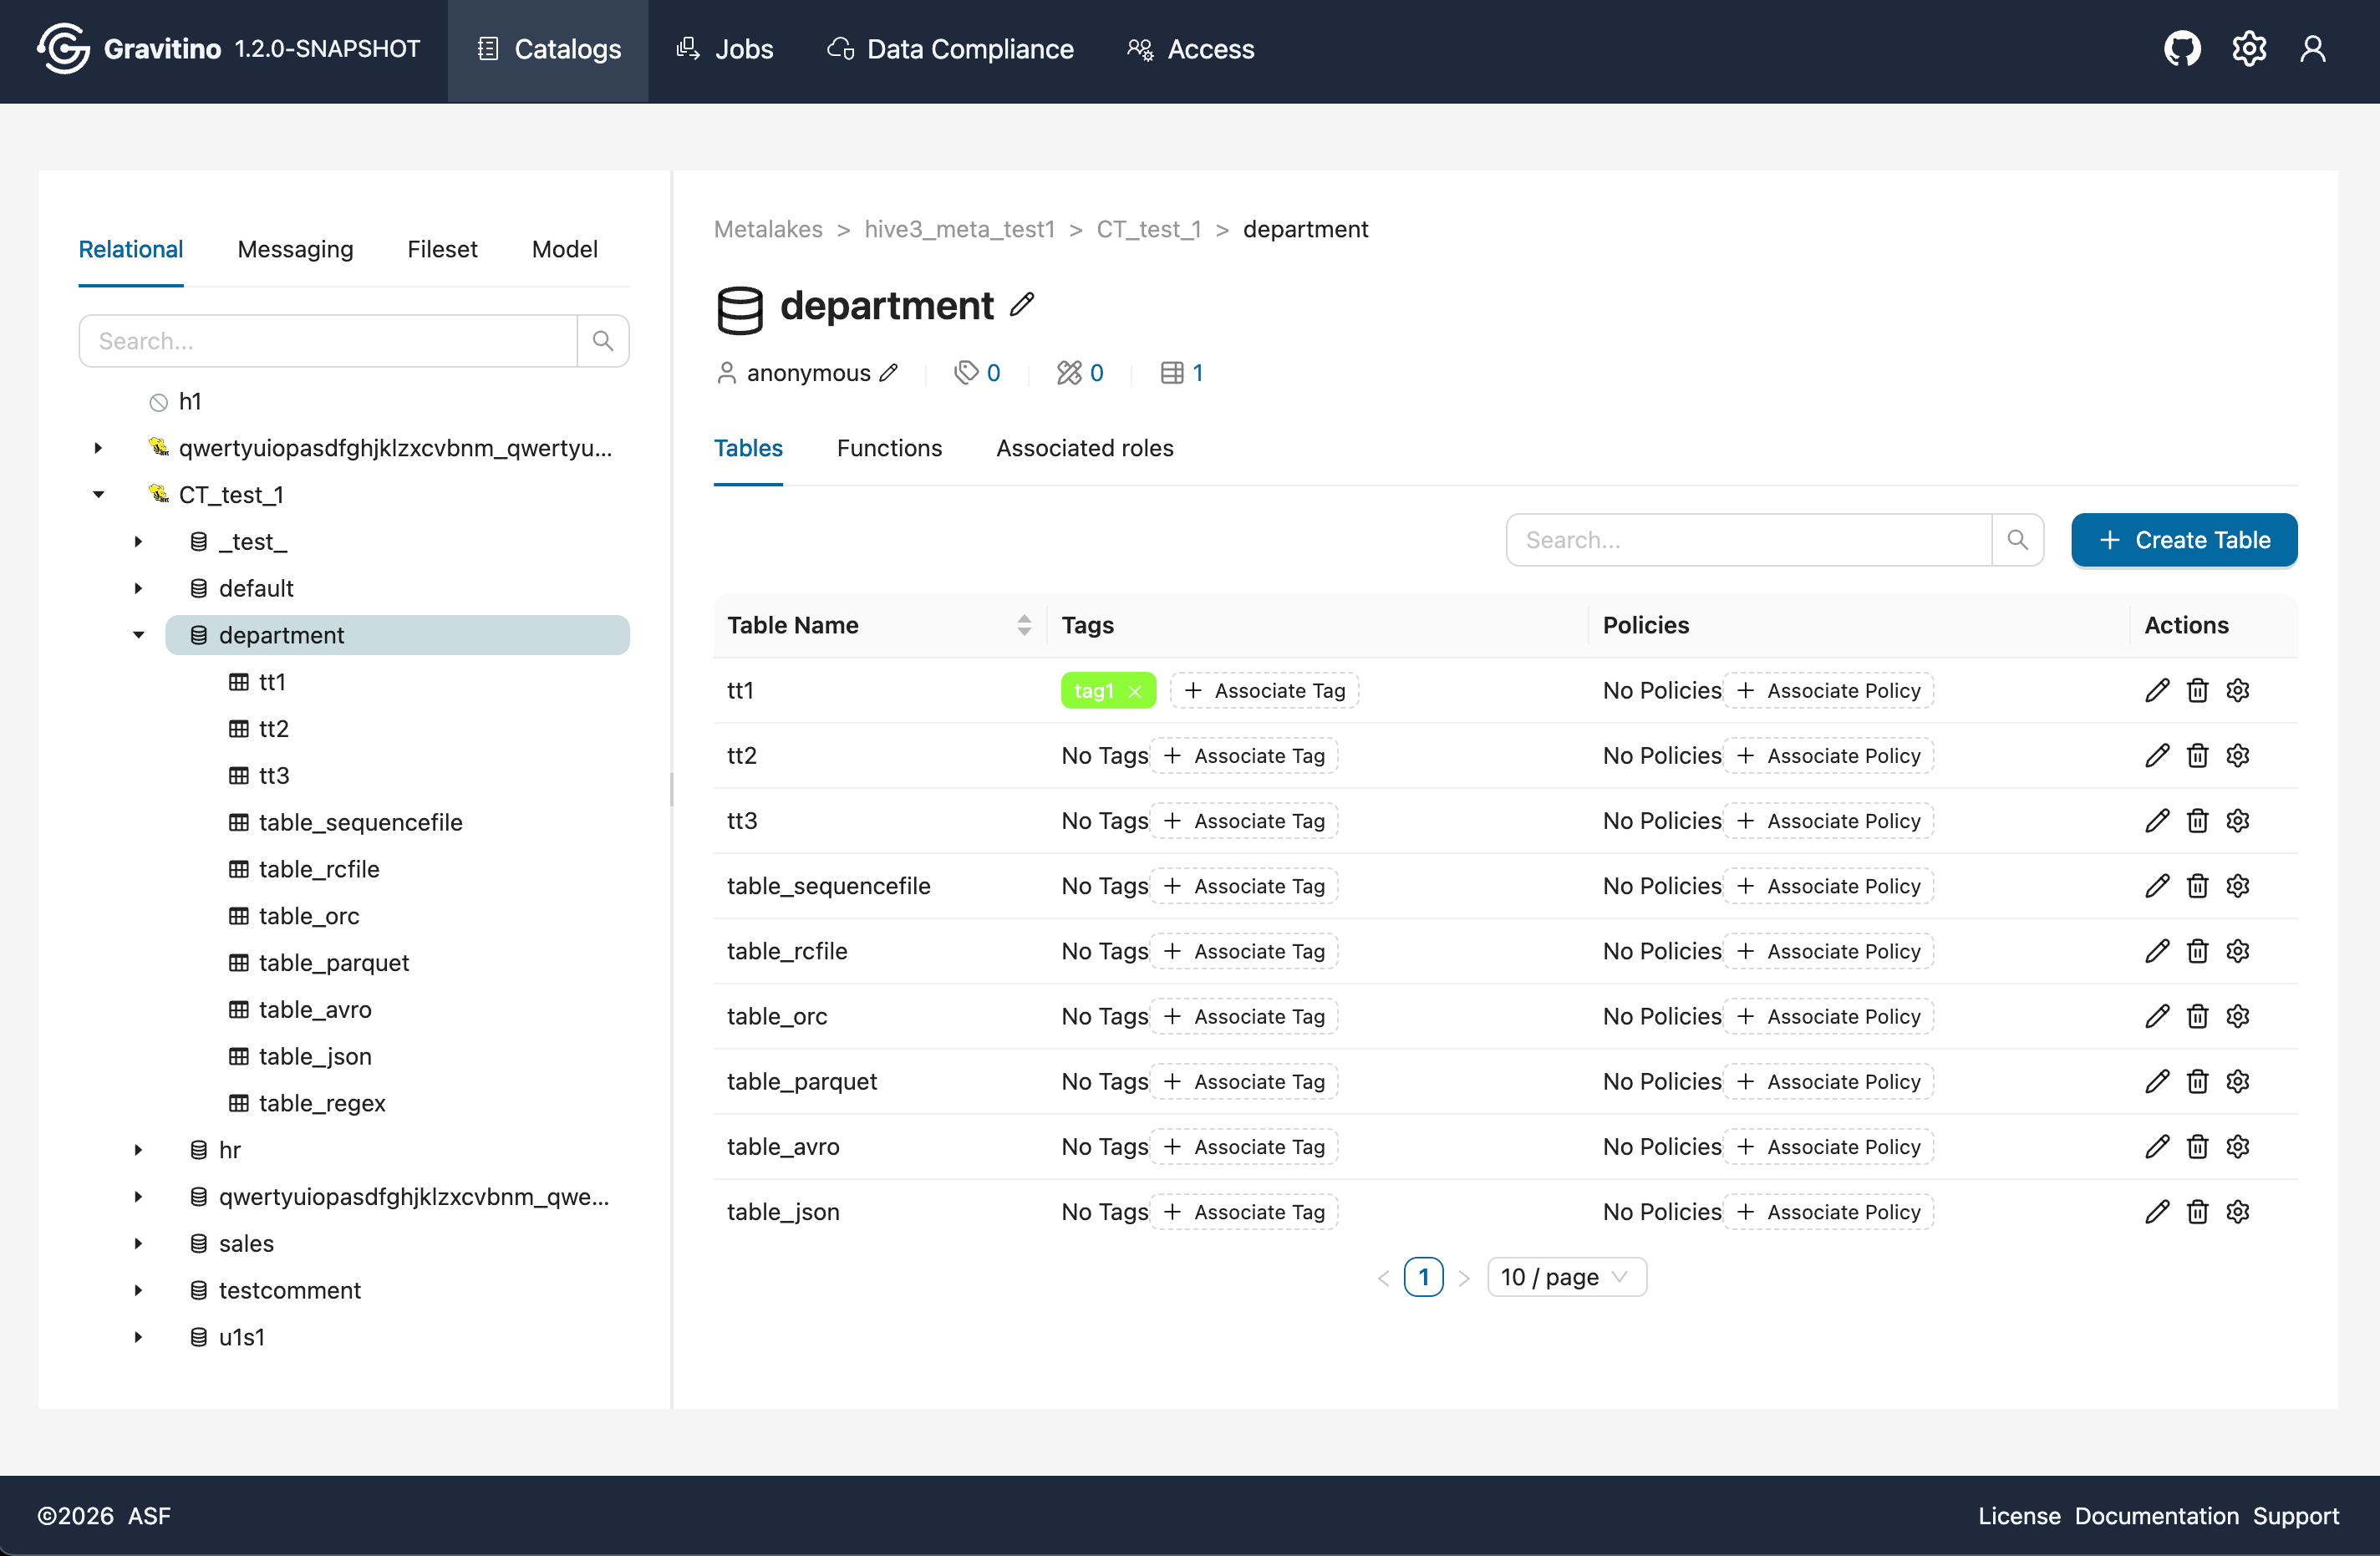This screenshot has height=1556, width=2380.
Task: Sort by Table Name column
Action: click(x=1024, y=625)
